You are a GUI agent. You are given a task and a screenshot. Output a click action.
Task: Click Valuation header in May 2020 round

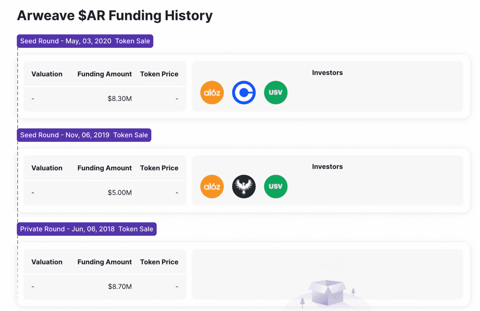47,74
